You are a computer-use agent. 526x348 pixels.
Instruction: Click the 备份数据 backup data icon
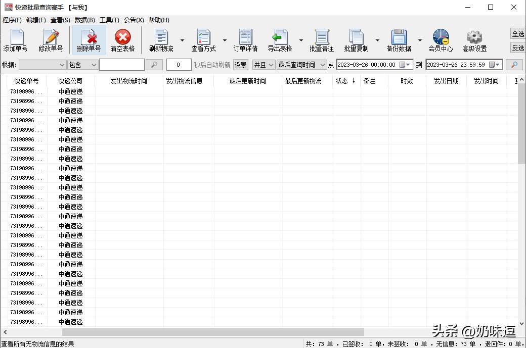click(x=399, y=39)
